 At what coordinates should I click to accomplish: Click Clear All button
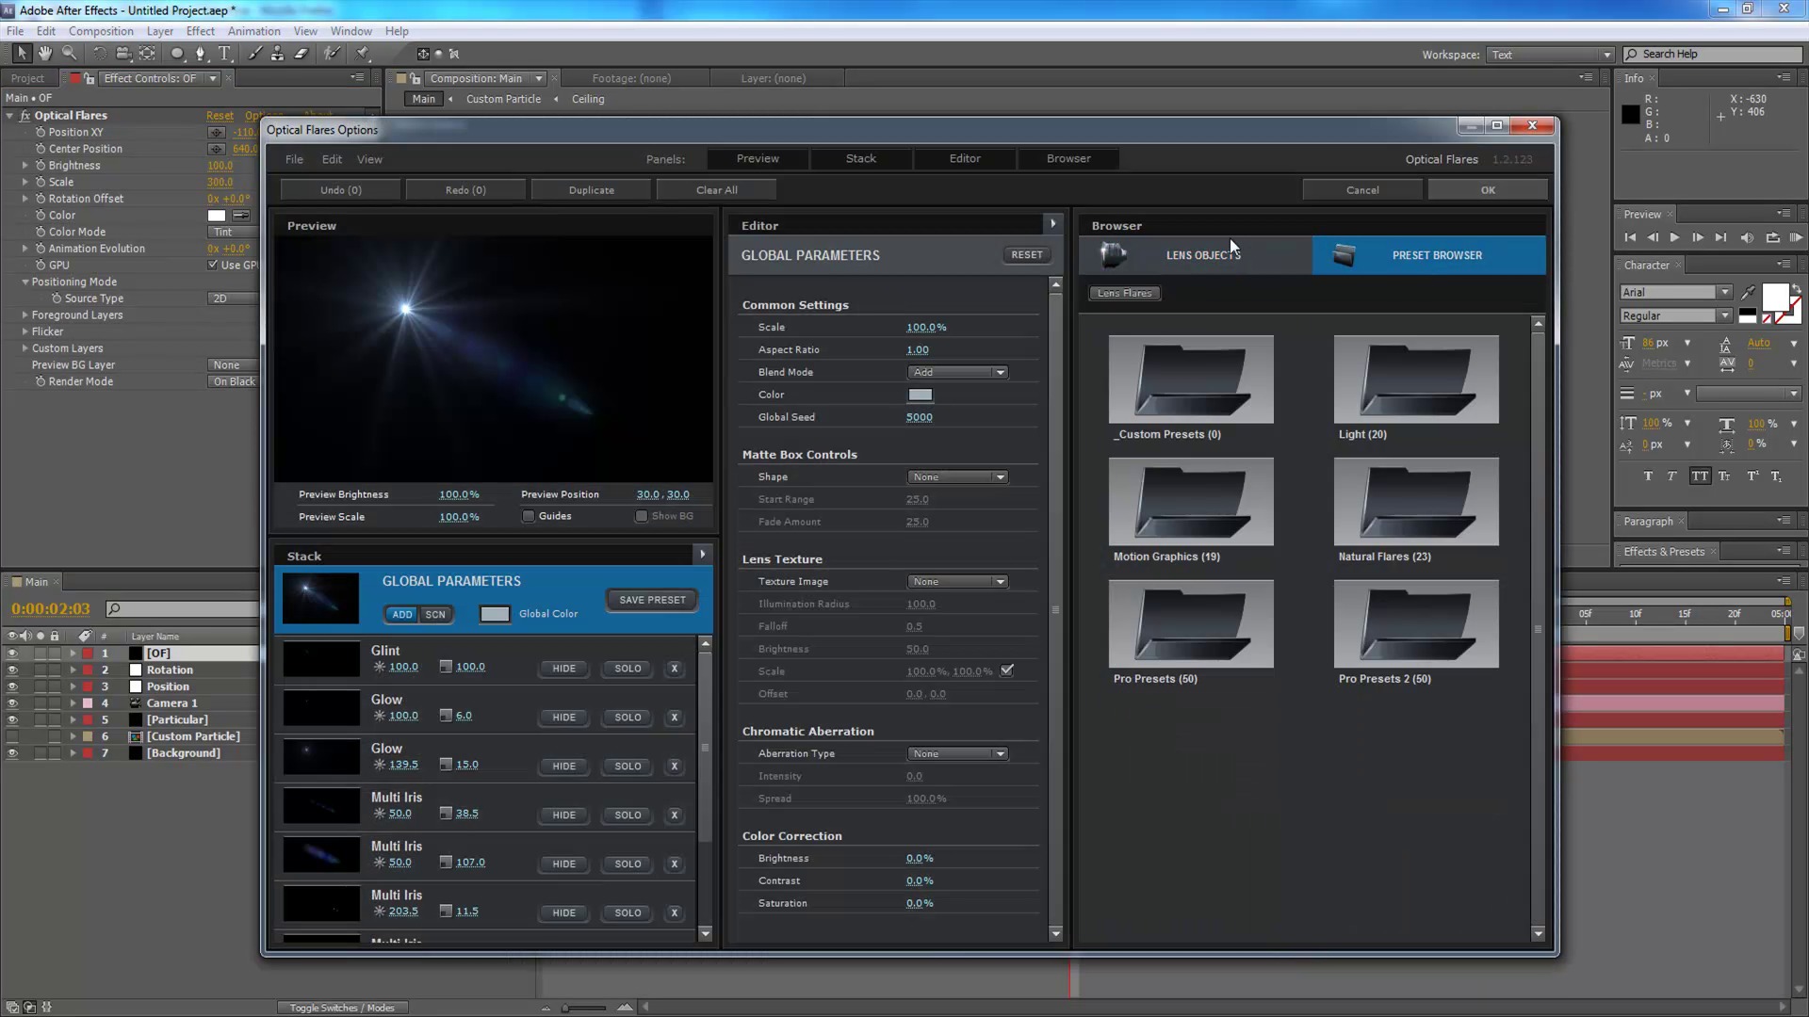coord(716,190)
